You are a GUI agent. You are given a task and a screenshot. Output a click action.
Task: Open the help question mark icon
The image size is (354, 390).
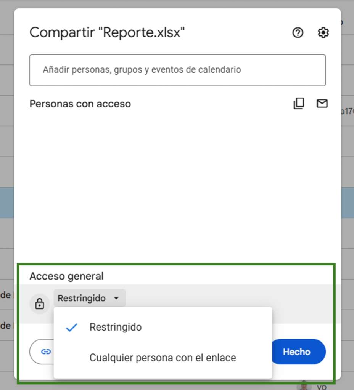click(298, 33)
